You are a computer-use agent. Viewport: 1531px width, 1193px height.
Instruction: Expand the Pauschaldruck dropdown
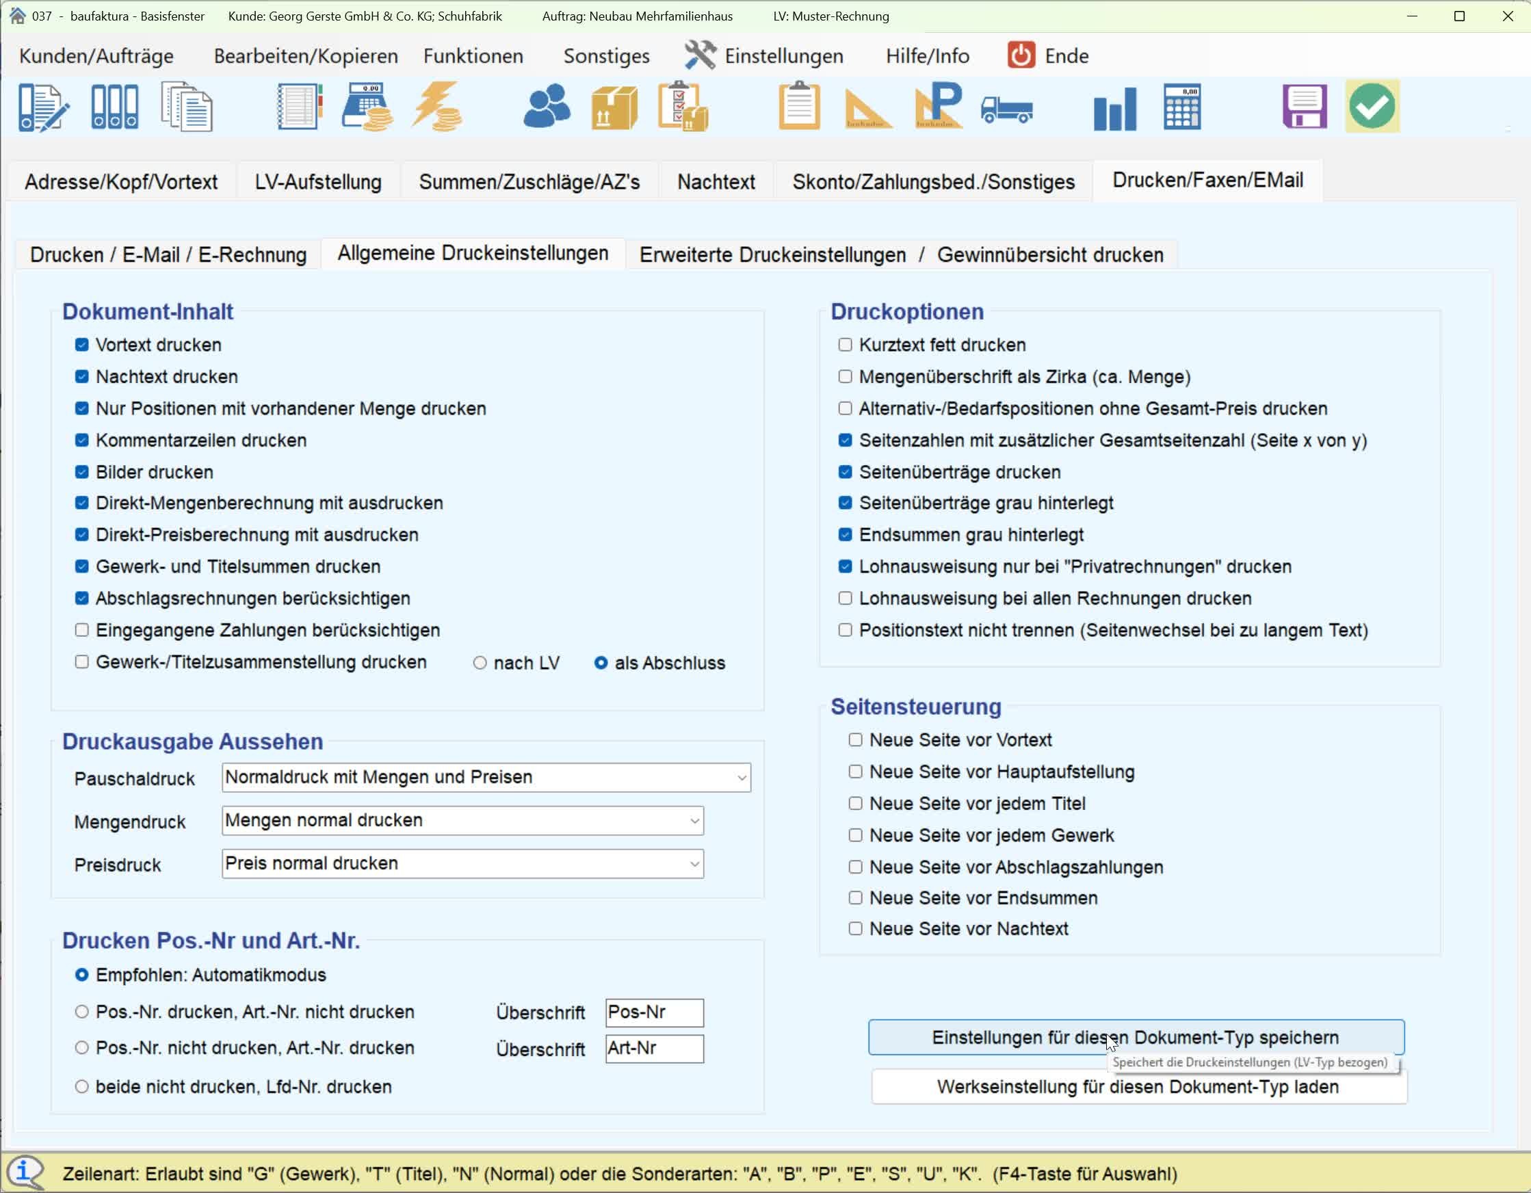[741, 778]
